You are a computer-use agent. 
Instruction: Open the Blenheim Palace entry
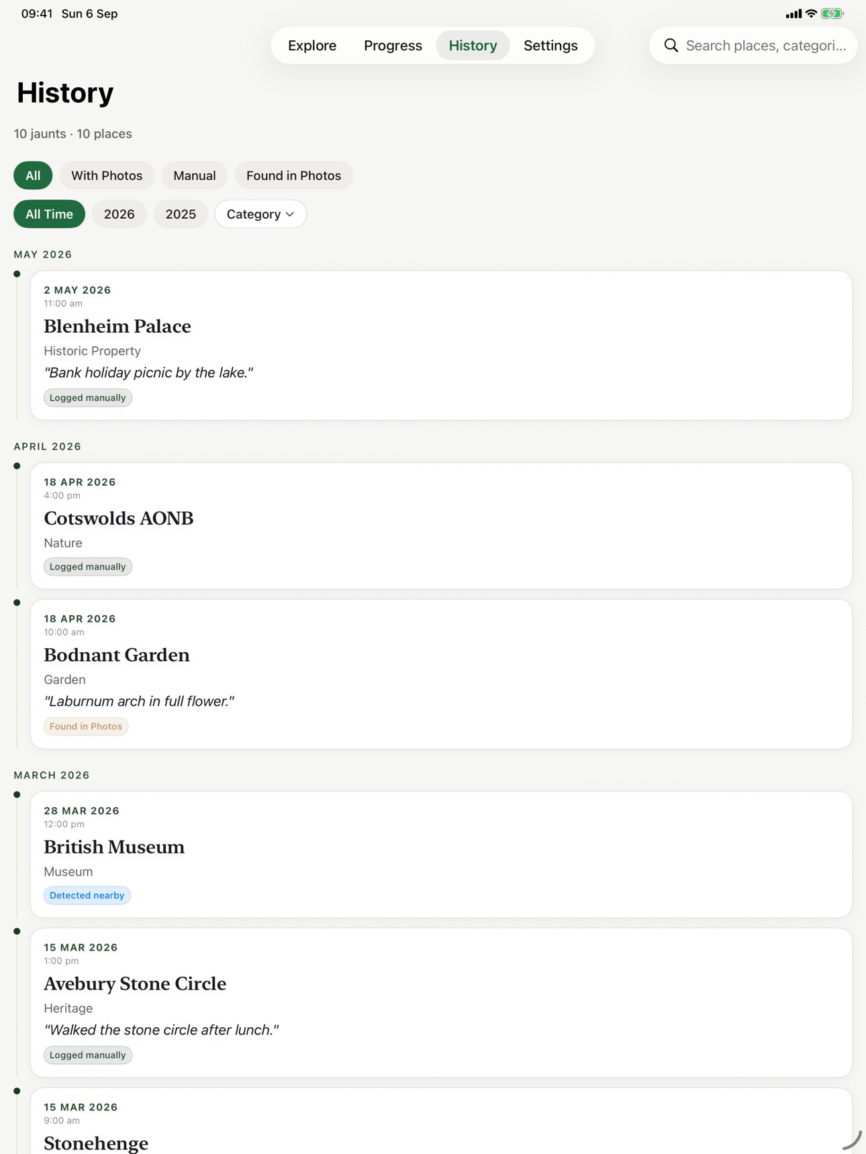tap(441, 346)
